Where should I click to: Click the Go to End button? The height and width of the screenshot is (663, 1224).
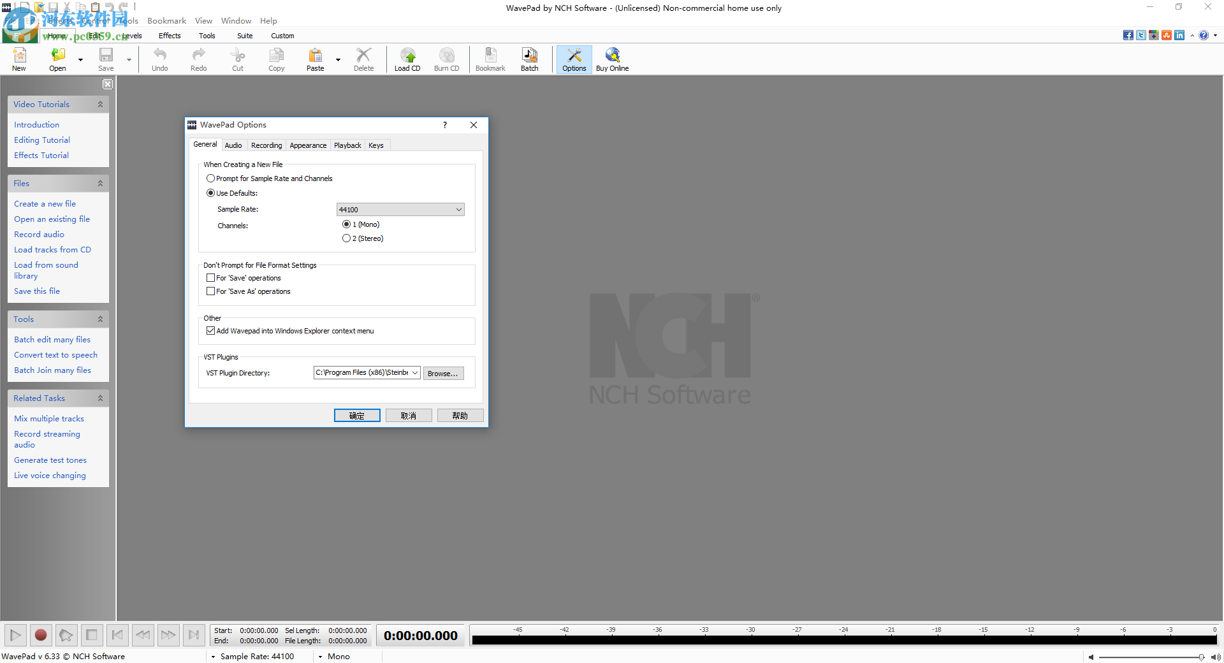(194, 635)
